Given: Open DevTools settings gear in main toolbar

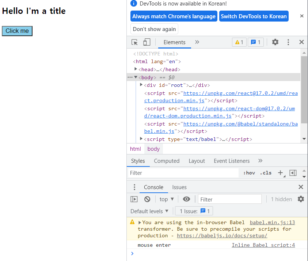Looking at the screenshot, I should pos(275,42).
